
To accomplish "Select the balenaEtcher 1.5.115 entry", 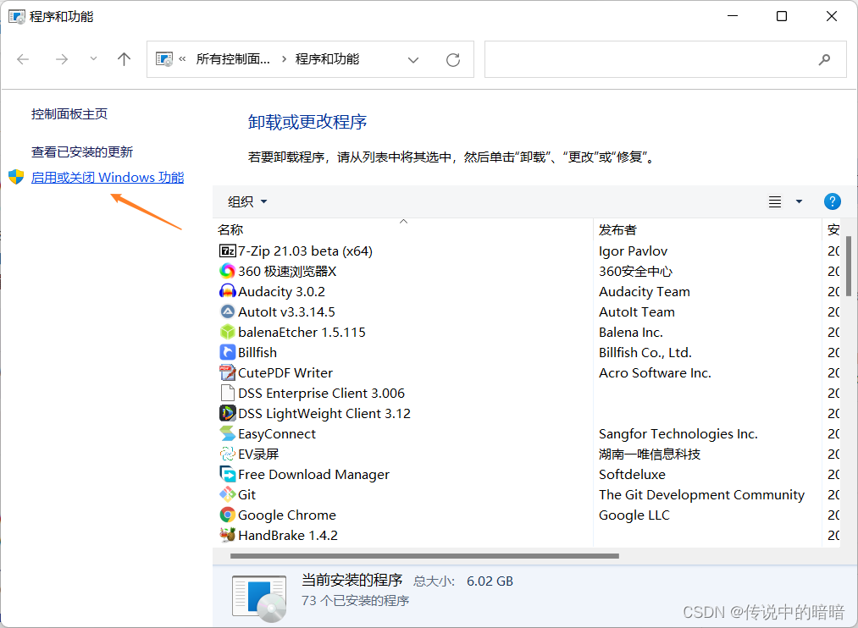I will point(302,332).
